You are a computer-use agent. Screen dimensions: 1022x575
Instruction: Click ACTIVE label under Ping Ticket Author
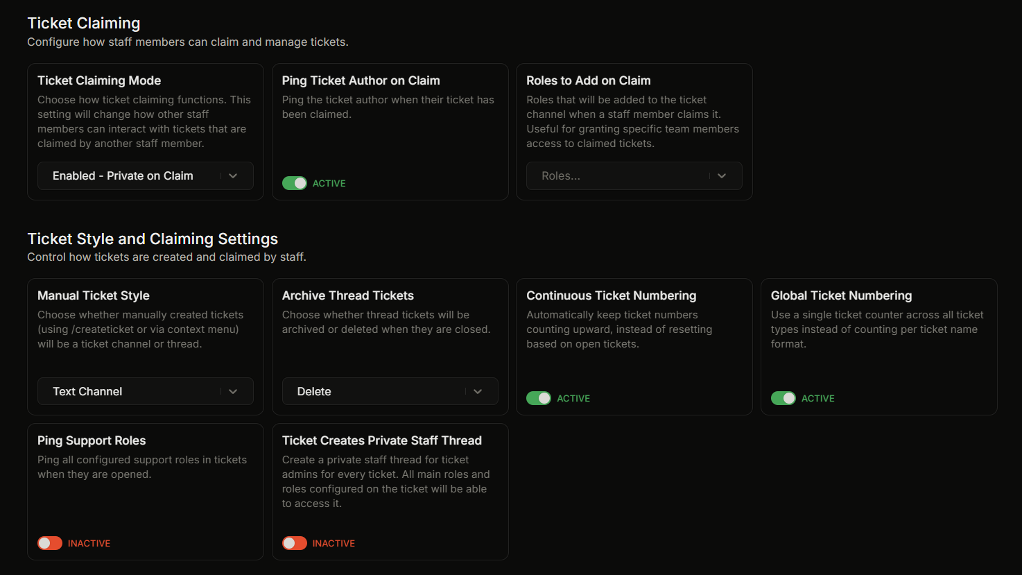click(x=329, y=183)
